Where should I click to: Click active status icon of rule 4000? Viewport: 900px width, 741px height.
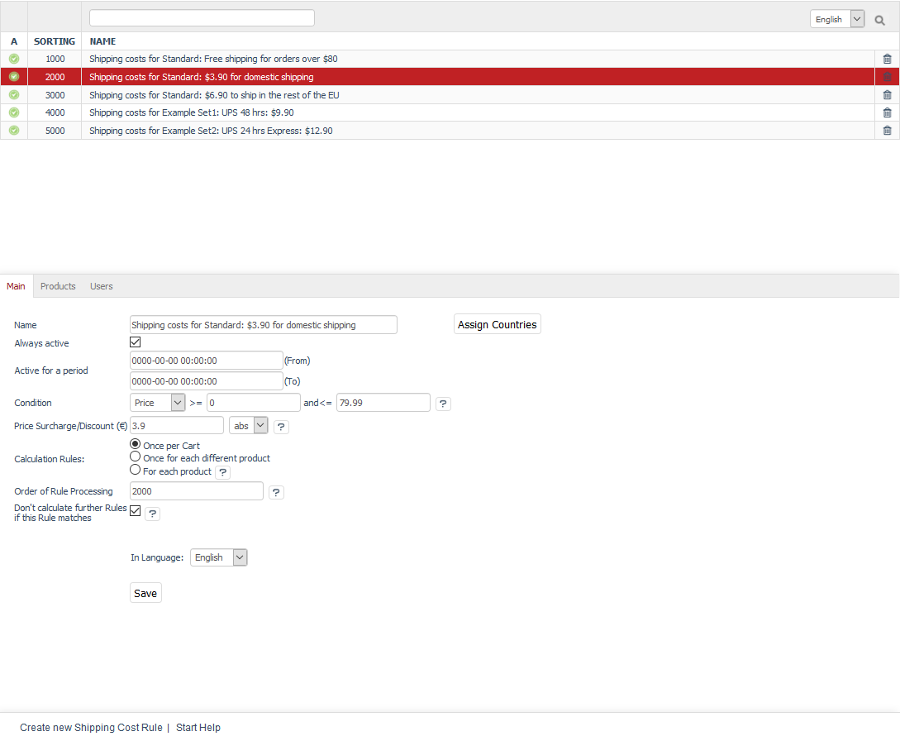pos(14,112)
